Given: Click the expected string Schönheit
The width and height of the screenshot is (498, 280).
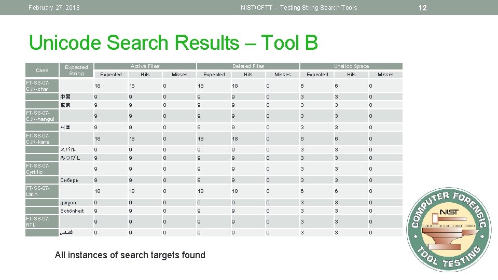Looking at the screenshot, I should coord(72,211).
